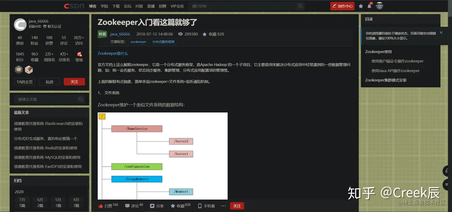The height and width of the screenshot is (212, 452).
Task: Open the 学院 nav item
Action: pos(104,6)
